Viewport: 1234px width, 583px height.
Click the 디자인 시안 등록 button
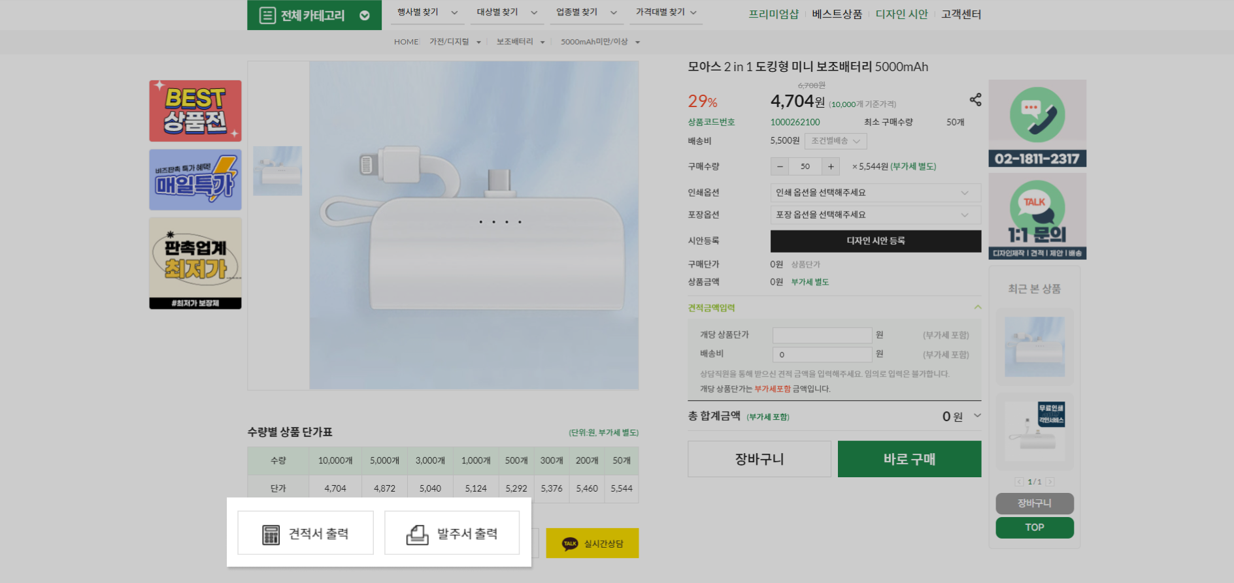876,241
